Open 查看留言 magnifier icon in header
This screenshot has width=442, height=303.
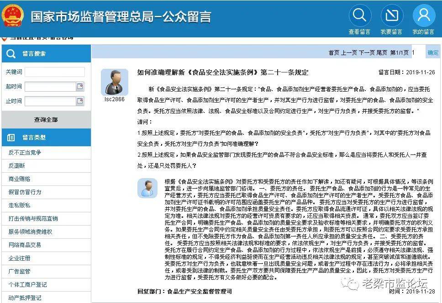point(359,15)
